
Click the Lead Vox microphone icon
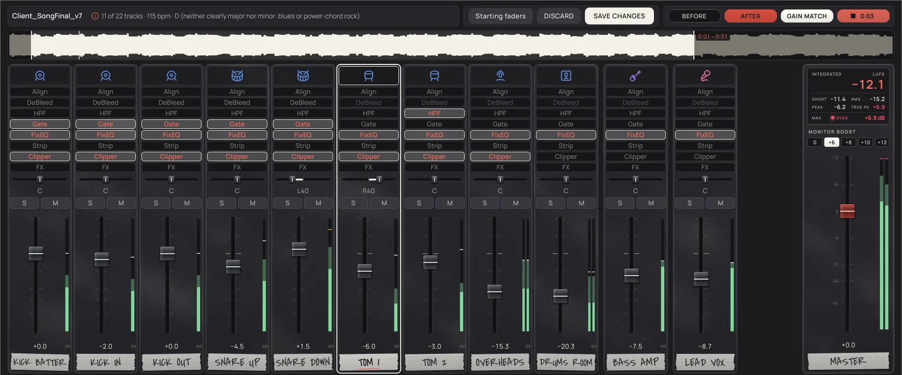[705, 76]
